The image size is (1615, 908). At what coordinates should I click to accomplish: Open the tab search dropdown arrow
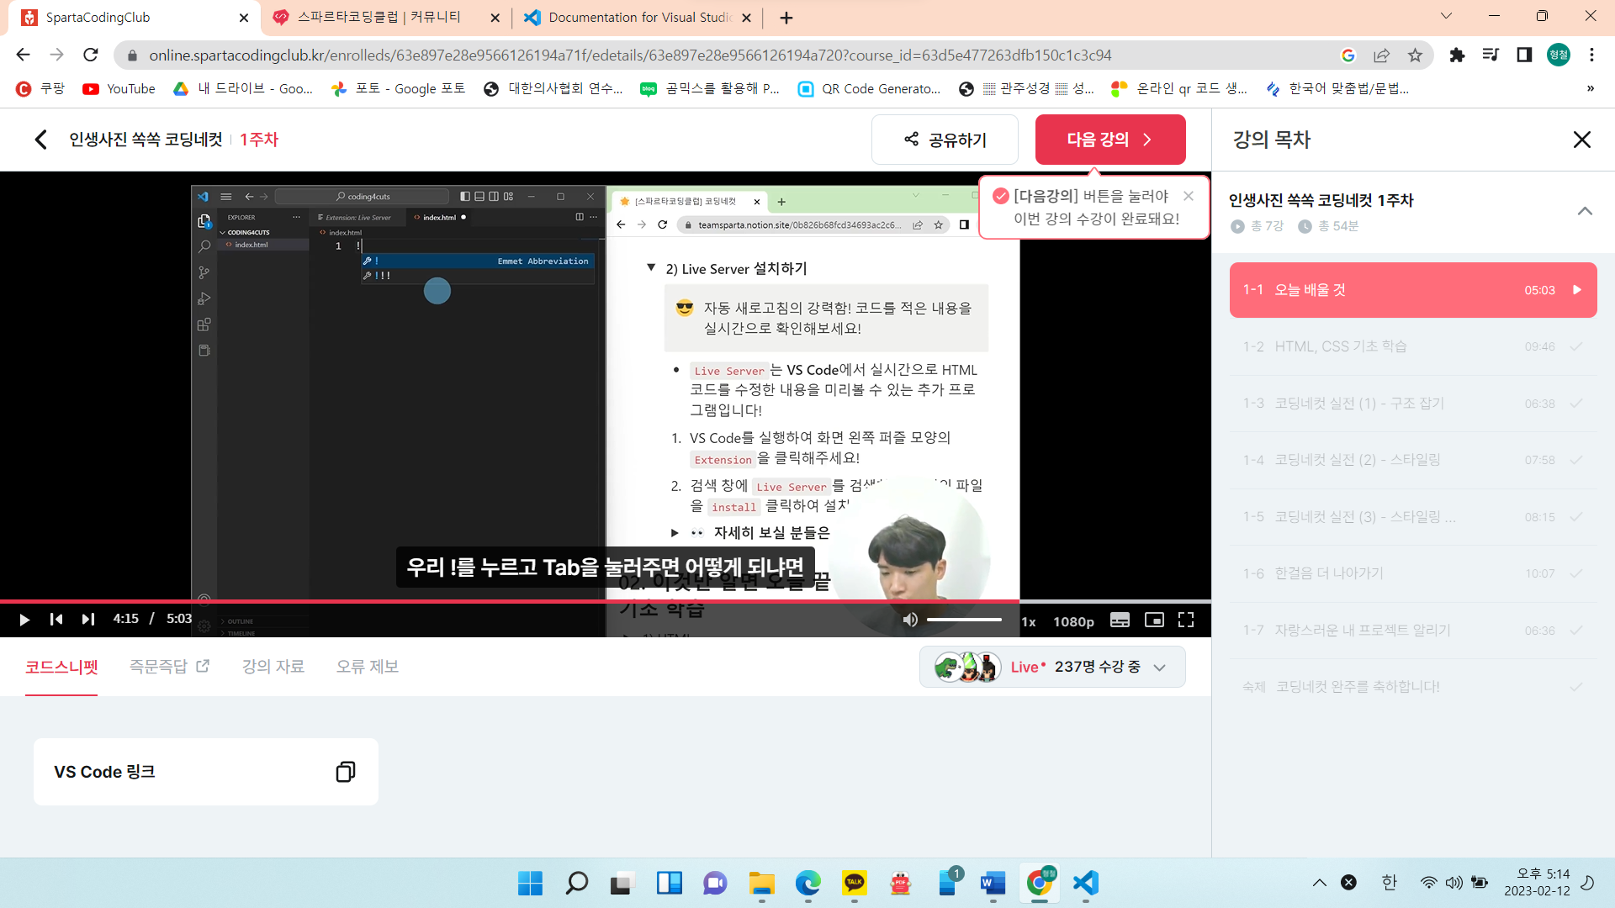pos(1446,16)
